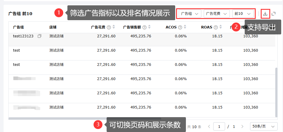This screenshot has width=283, height=132.
Task: Go to the next page
Action: pyautogui.click(x=242, y=126)
